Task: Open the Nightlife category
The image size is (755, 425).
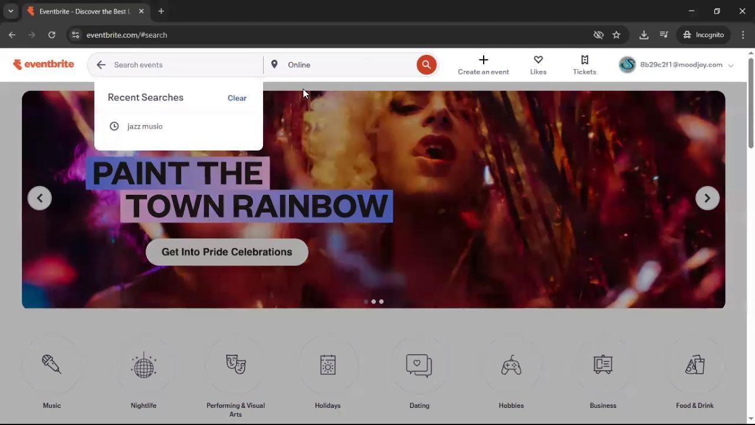Action: [x=143, y=372]
